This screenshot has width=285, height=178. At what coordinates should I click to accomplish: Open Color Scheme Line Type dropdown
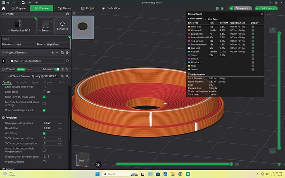pos(220,19)
